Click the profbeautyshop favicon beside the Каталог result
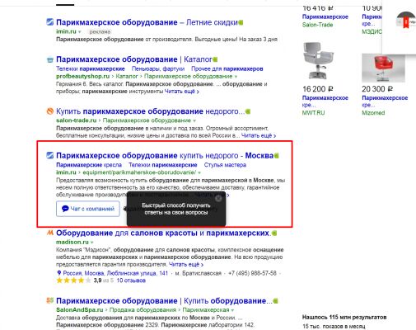 click(49, 59)
